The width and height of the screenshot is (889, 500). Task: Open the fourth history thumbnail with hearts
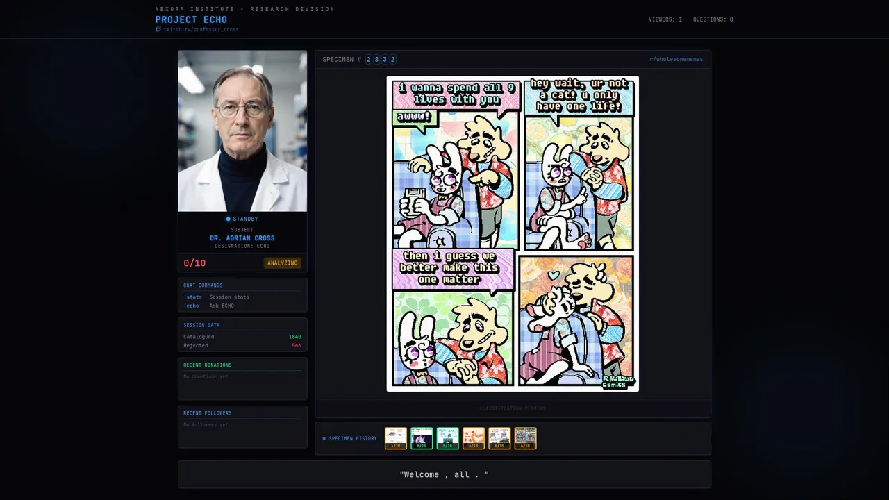[x=474, y=438]
